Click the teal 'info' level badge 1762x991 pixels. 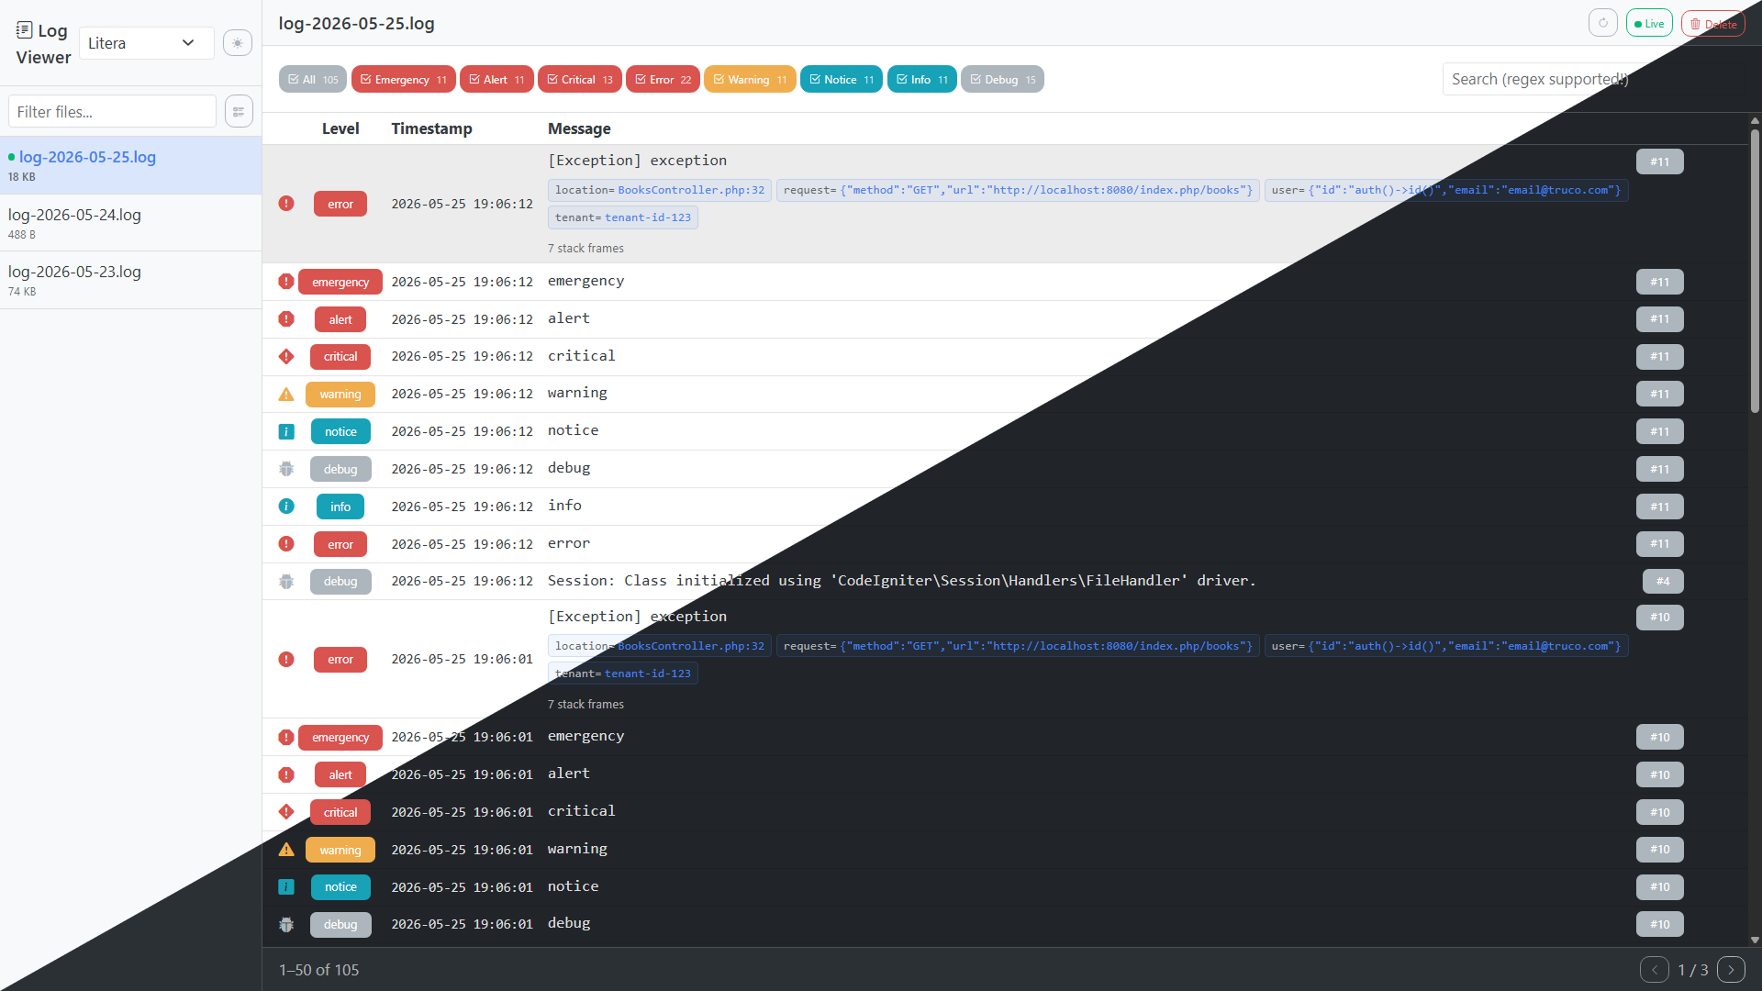340,507
